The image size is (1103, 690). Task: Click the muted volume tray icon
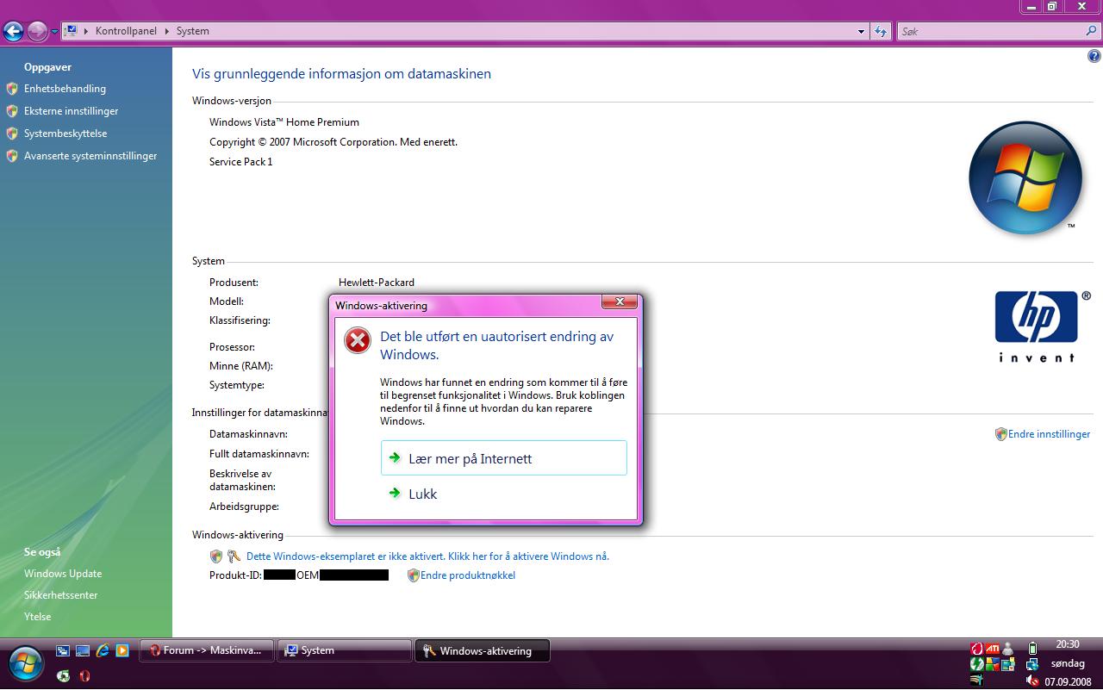pyautogui.click(x=1032, y=681)
